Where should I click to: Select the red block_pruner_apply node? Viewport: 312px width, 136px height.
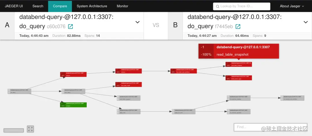coord(239,78)
